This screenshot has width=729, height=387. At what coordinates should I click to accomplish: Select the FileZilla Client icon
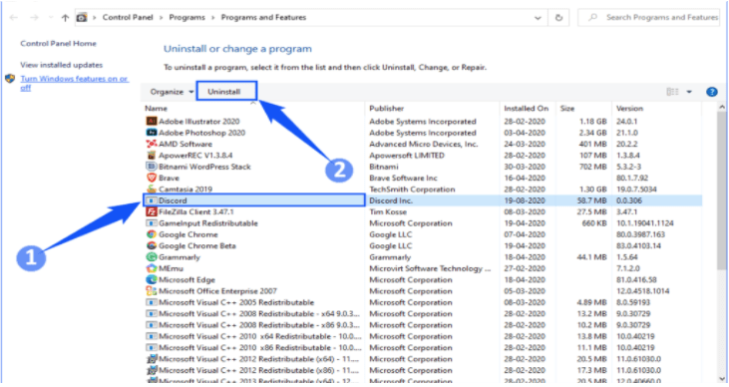pos(152,211)
